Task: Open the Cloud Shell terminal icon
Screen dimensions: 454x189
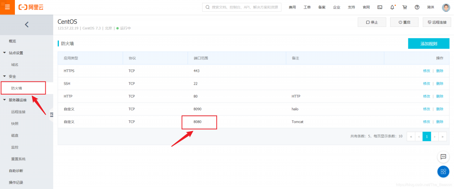Action: [380, 7]
